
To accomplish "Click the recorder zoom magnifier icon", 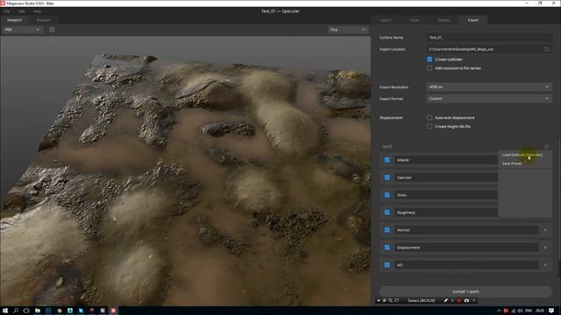I will 391,301.
